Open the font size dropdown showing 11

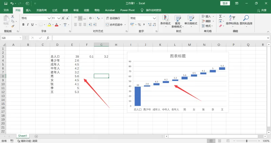pos(59,18)
